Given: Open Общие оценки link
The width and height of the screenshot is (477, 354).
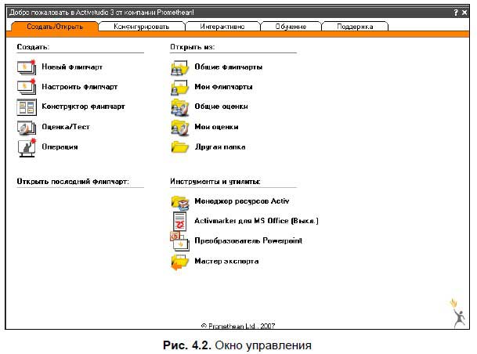Looking at the screenshot, I should [x=221, y=107].
